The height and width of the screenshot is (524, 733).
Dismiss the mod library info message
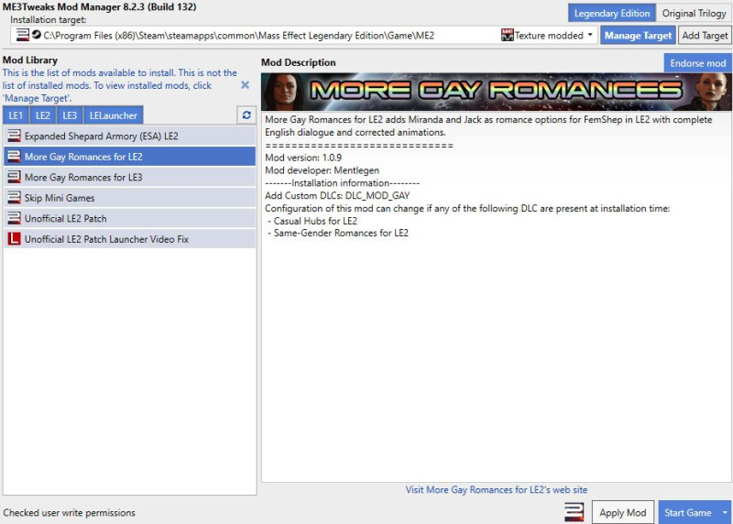pyautogui.click(x=245, y=85)
